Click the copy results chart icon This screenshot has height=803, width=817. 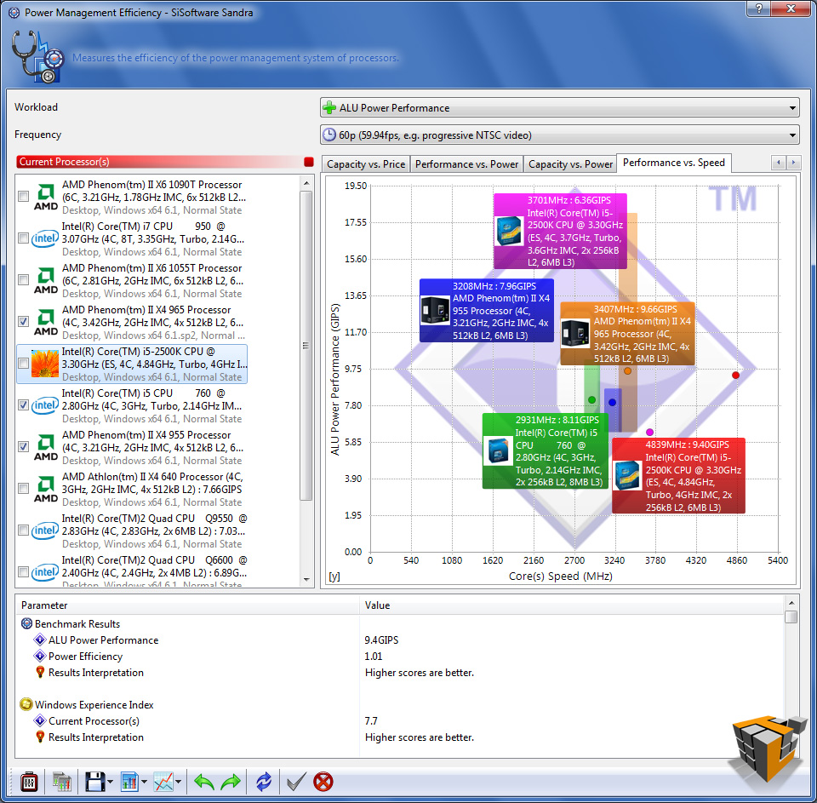coord(62,782)
